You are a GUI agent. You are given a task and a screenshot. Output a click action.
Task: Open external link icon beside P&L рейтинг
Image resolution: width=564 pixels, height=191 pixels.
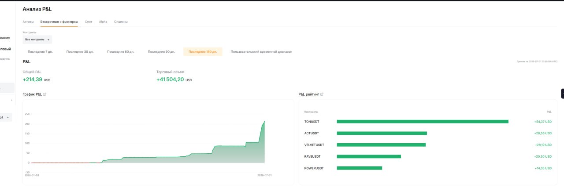(322, 94)
